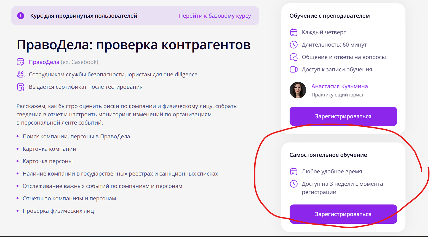Click the audience icon next to Сотрудникам службы безопасности
This screenshot has height=237, width=430.
point(21,74)
